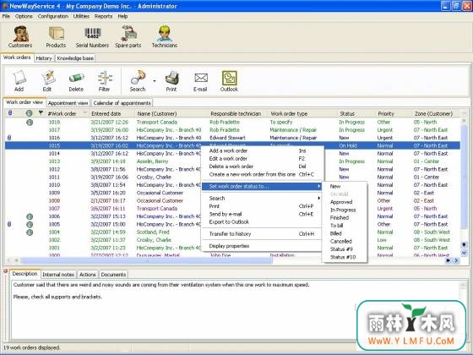Click the paperclip icon on work order 1005

tap(9, 224)
